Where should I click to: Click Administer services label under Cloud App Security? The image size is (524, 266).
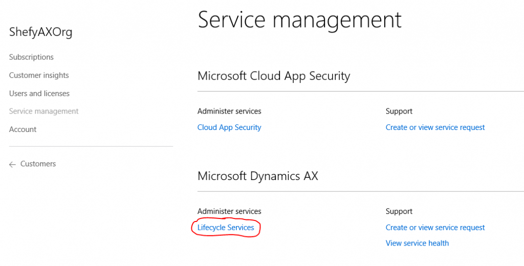click(x=229, y=111)
